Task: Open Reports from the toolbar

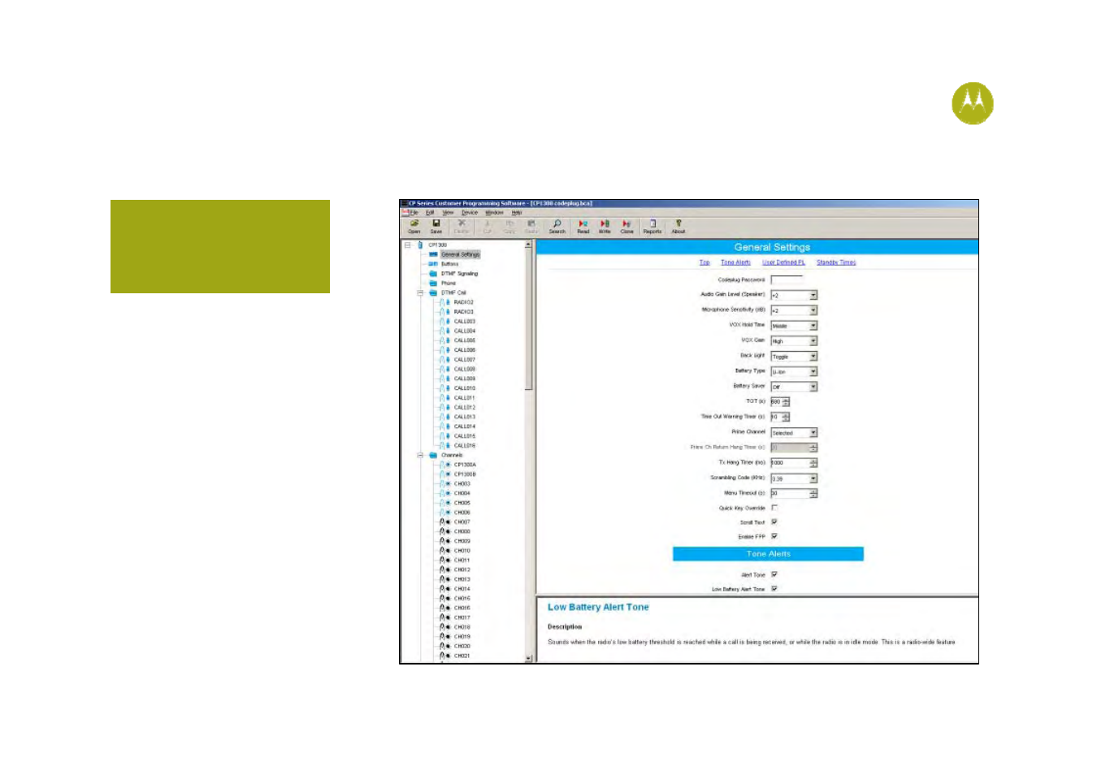Action: (652, 226)
